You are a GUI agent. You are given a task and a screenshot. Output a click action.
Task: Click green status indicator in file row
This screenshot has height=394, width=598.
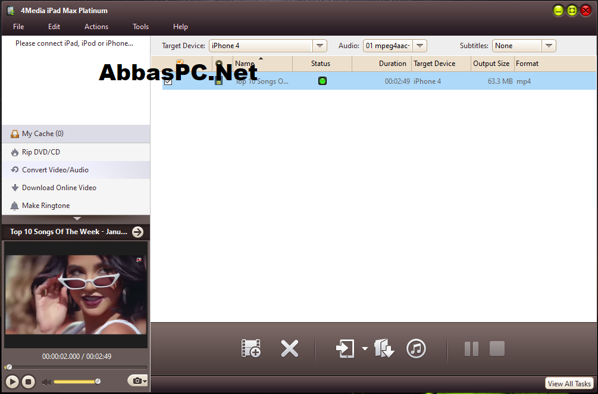(323, 81)
